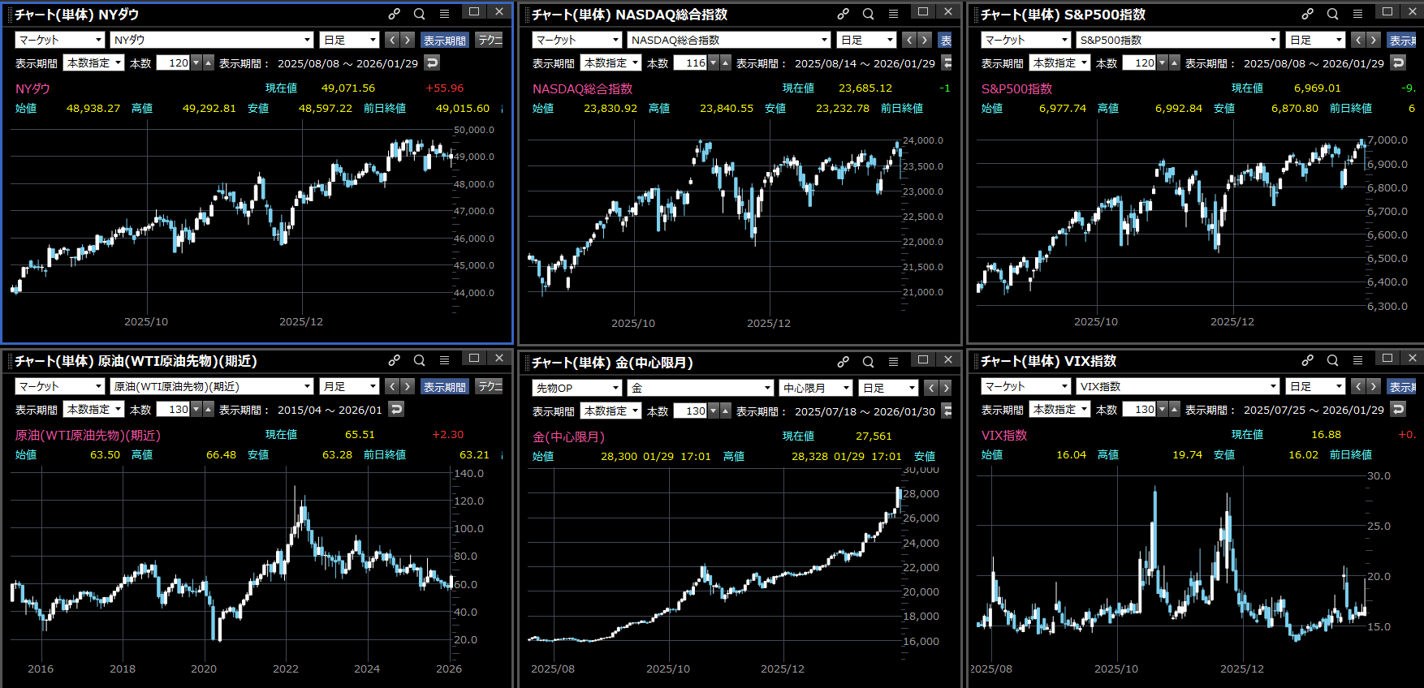Reset display period in VIX指数 chart

tap(1398, 409)
